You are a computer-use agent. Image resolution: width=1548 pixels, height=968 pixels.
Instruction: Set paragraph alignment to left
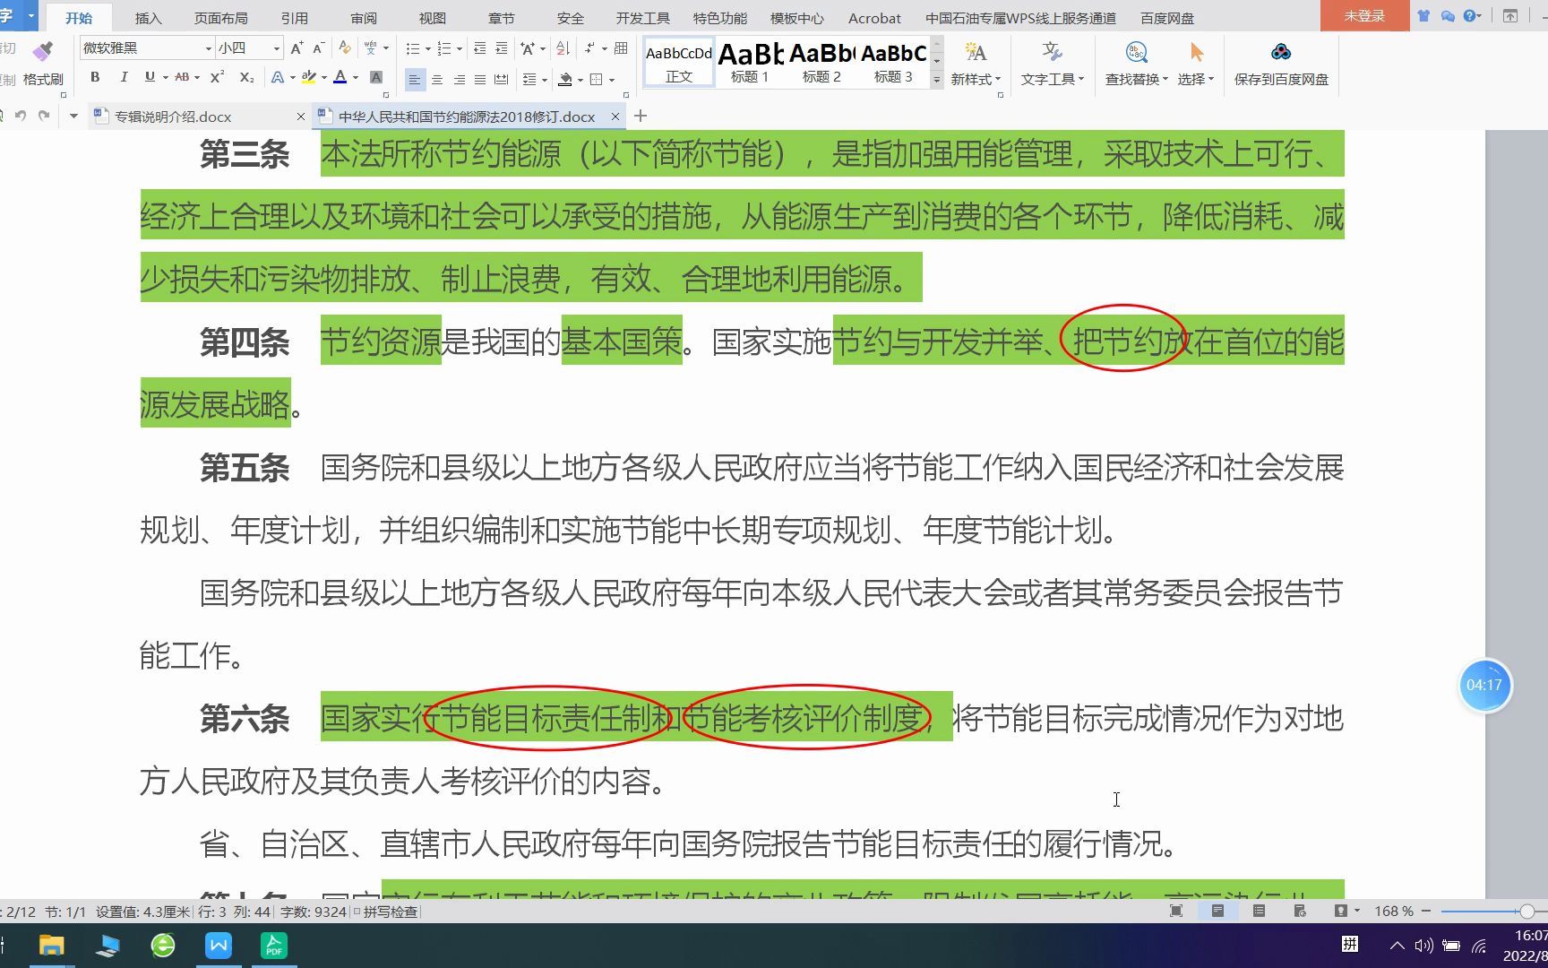[x=414, y=80]
